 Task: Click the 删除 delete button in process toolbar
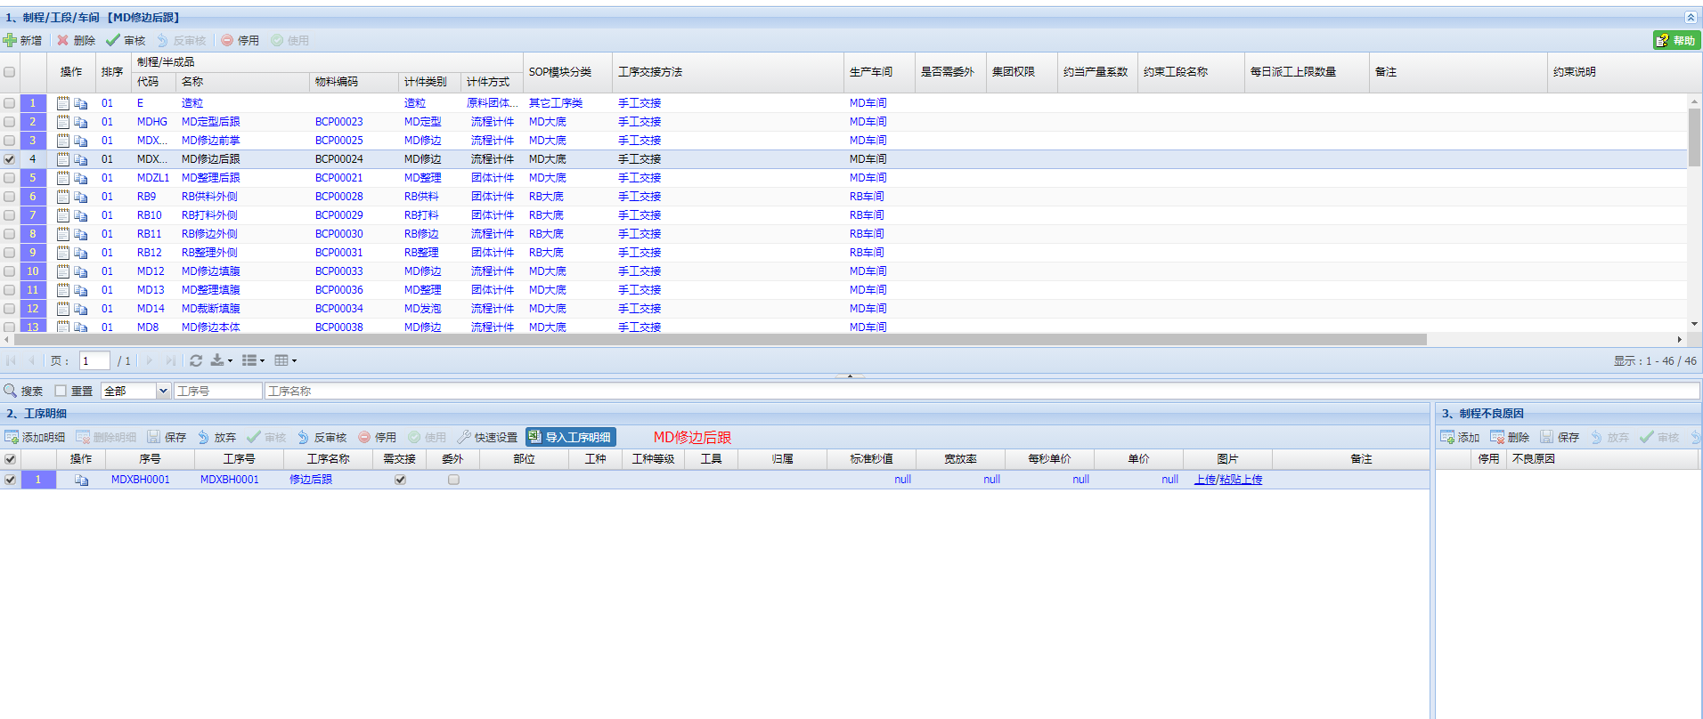pos(77,40)
